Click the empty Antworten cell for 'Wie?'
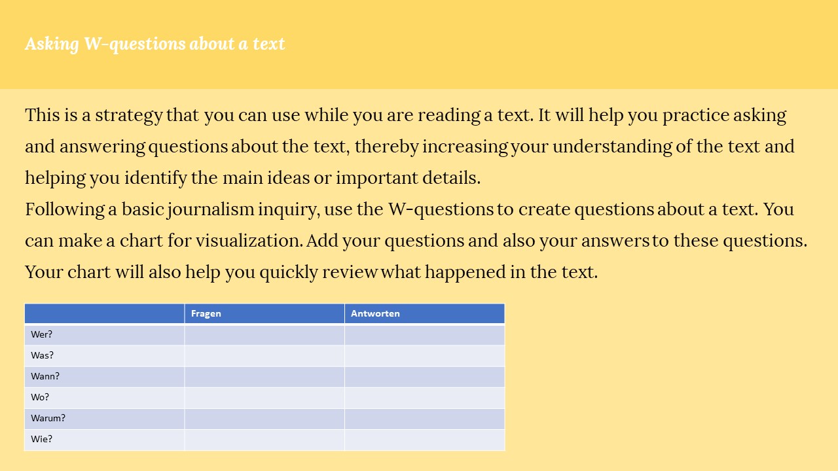838x471 pixels. pos(425,440)
